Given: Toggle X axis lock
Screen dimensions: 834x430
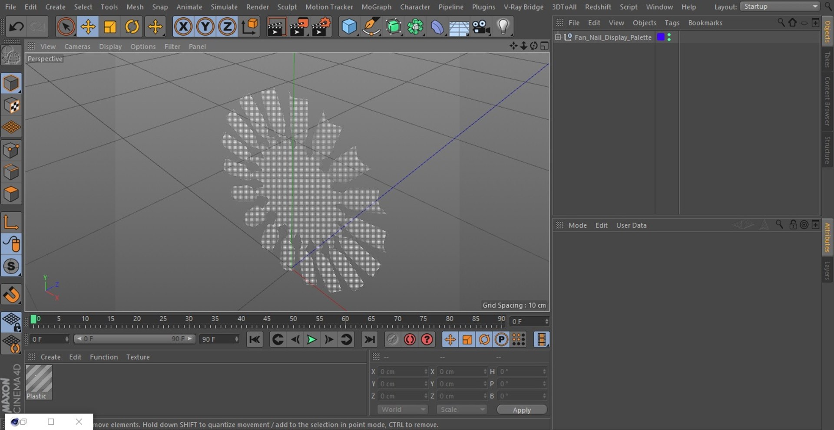Looking at the screenshot, I should 183,27.
